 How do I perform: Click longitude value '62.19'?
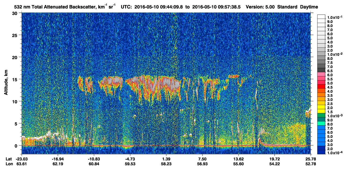58,164
